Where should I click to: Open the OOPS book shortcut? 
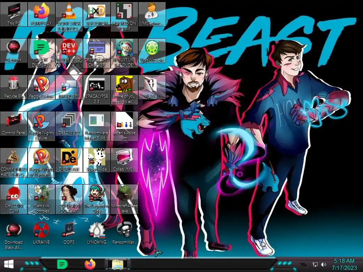[x=69, y=233]
